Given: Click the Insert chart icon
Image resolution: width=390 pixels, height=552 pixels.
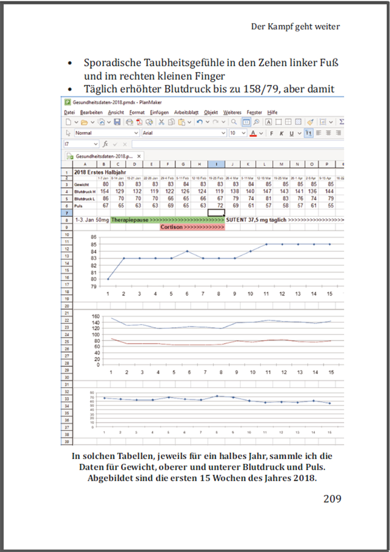Looking at the screenshot, I should click(323, 122).
